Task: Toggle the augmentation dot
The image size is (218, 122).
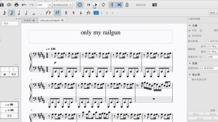Action: point(41,14)
